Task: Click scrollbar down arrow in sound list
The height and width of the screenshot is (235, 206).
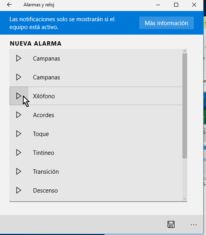Action: (185, 199)
